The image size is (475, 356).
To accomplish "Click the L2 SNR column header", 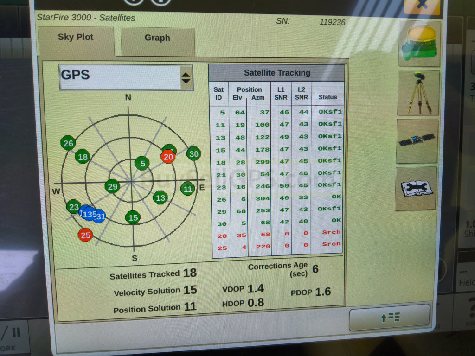I will [302, 94].
